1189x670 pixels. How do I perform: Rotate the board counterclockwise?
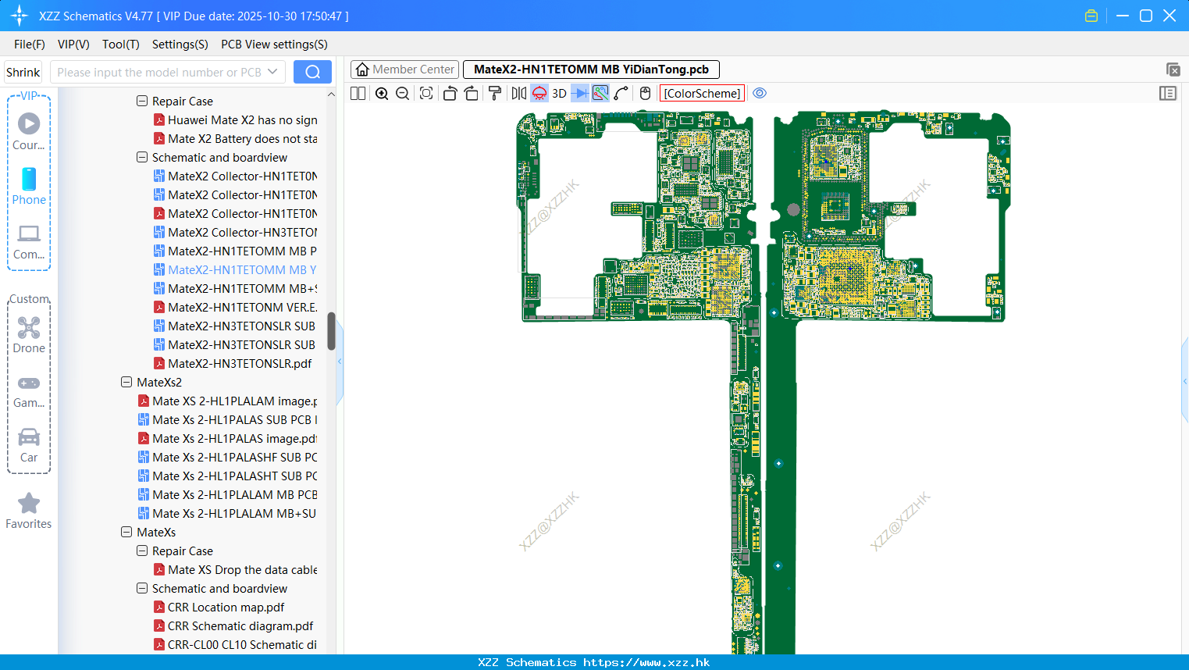450,93
